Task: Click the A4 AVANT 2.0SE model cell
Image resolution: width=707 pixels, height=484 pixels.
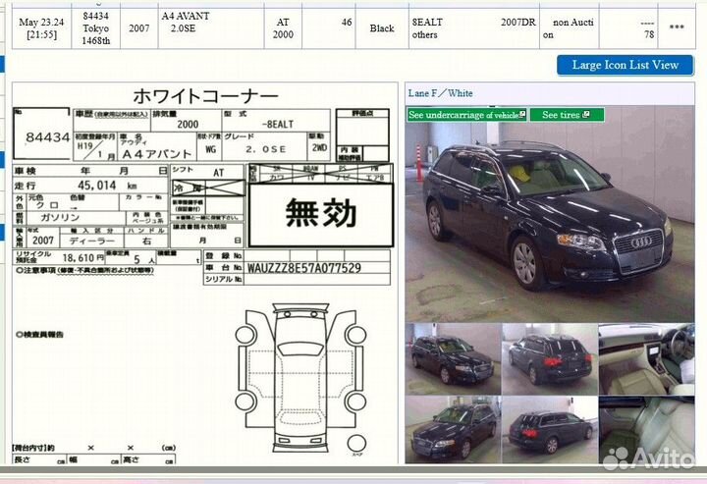Action: (x=211, y=27)
